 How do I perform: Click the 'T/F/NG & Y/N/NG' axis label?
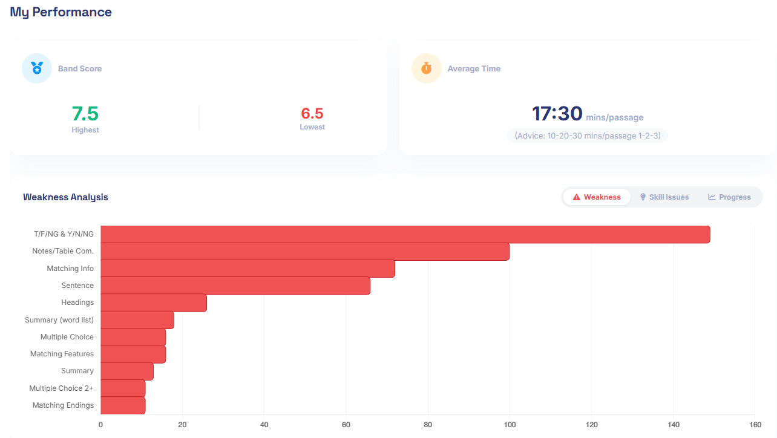tap(64, 234)
